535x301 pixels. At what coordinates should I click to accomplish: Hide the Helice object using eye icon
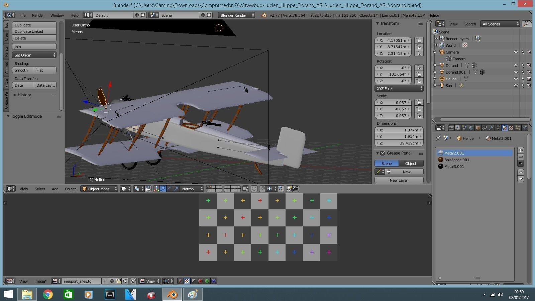point(516,79)
